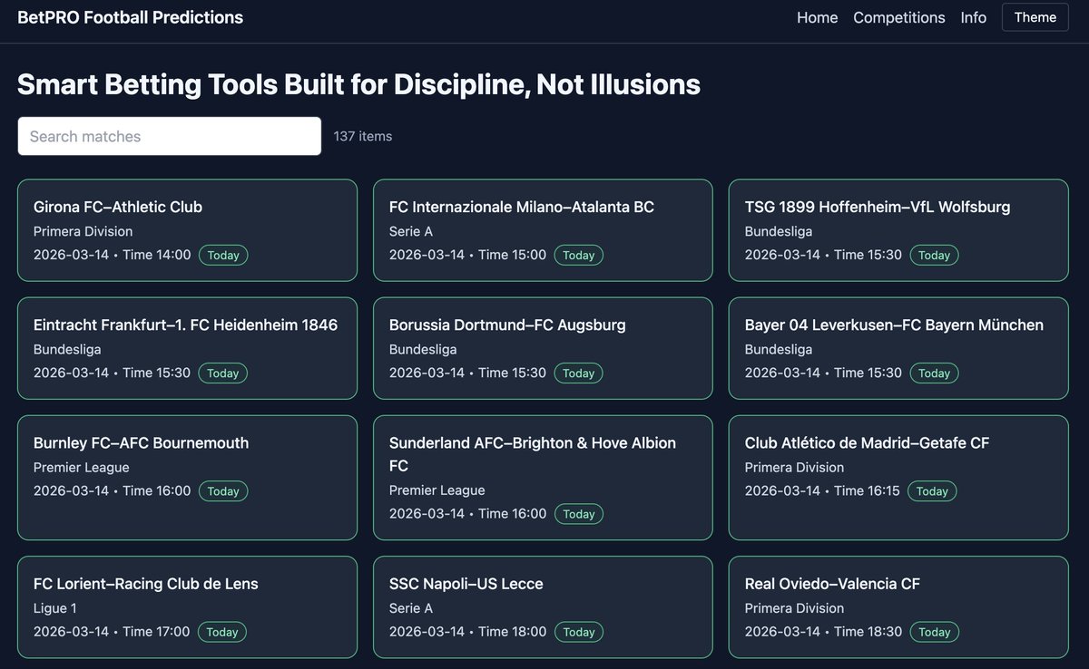Click Bundesliga under Leverkusen–Bayern München
Viewport: 1089px width, 669px height.
779,349
